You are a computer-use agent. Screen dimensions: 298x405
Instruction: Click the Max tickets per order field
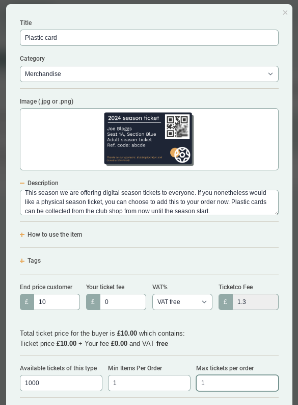(x=237, y=383)
